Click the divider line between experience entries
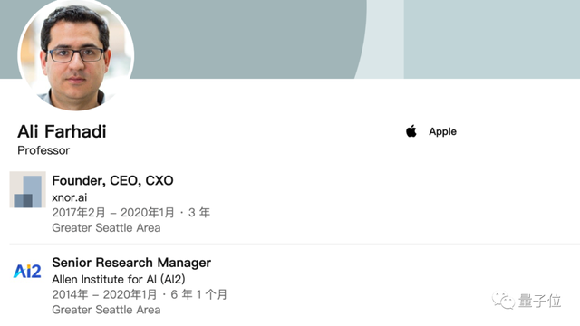580x326 pixels. pos(295,244)
